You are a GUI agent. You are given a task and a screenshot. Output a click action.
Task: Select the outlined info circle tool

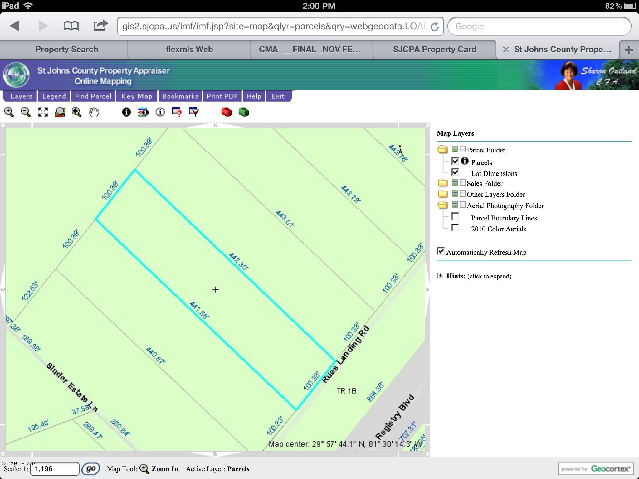pos(160,112)
